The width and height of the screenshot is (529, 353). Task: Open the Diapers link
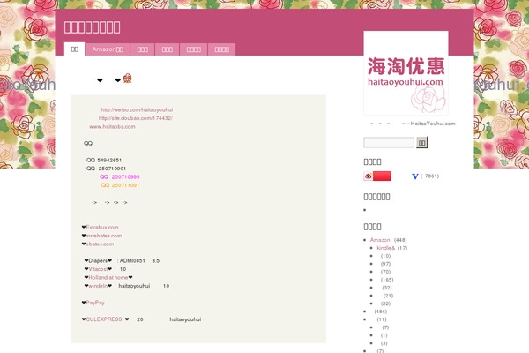tap(98, 261)
